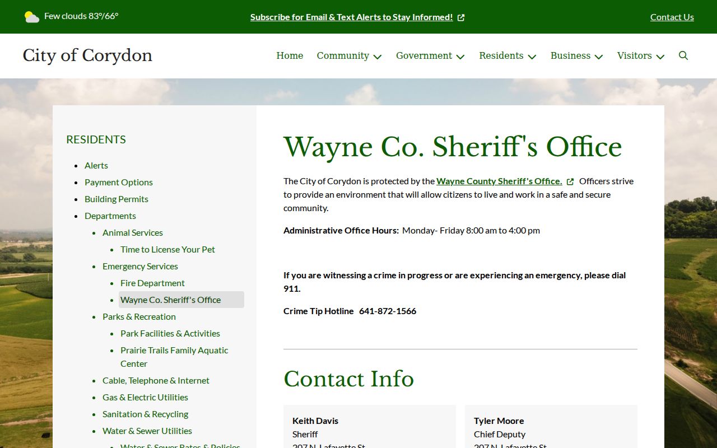Image resolution: width=717 pixels, height=448 pixels.
Task: Select highlighted Wayne Co. Sheriff's Office sidebar item
Action: pyautogui.click(x=181, y=300)
